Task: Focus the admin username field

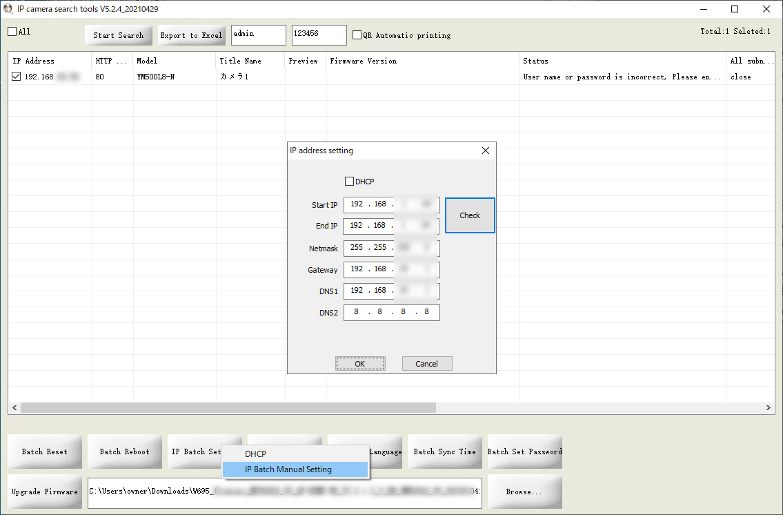Action: pyautogui.click(x=258, y=35)
